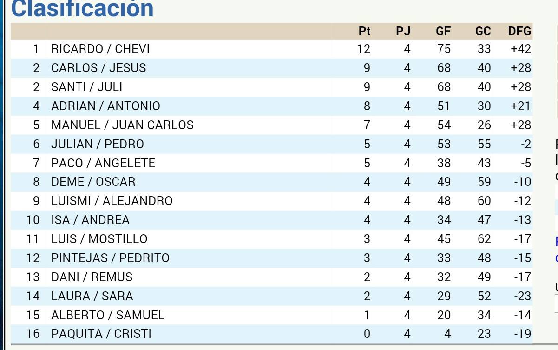Click the LAURA / SARA team name
The width and height of the screenshot is (558, 350).
[92, 296]
